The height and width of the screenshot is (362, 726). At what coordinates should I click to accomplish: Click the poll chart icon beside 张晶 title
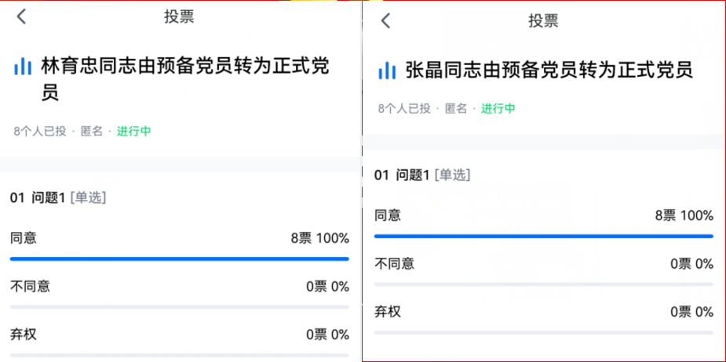[x=387, y=71]
